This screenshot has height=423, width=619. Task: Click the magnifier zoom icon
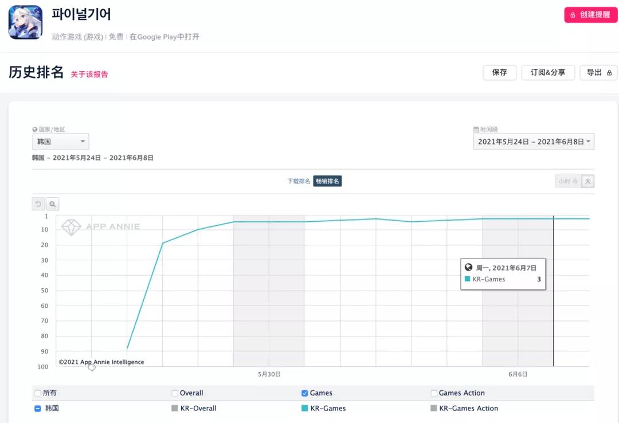(52, 203)
